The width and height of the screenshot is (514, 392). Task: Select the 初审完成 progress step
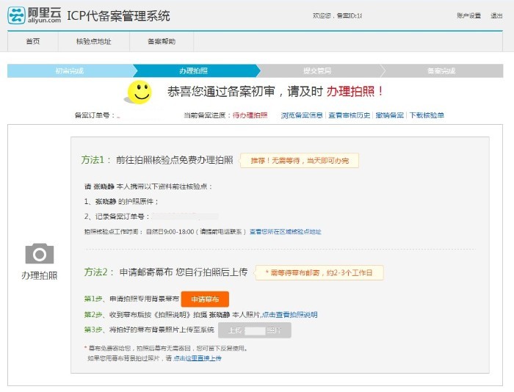(70, 71)
